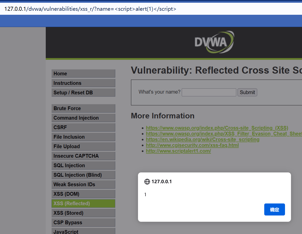Open OWASP Cross-site_Scripting_(XSS) link
This screenshot has height=234, width=302.
point(217,128)
